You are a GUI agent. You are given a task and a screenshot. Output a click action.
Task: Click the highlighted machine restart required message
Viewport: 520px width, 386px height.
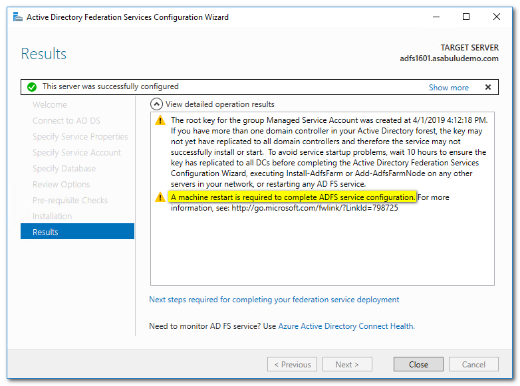(x=293, y=197)
